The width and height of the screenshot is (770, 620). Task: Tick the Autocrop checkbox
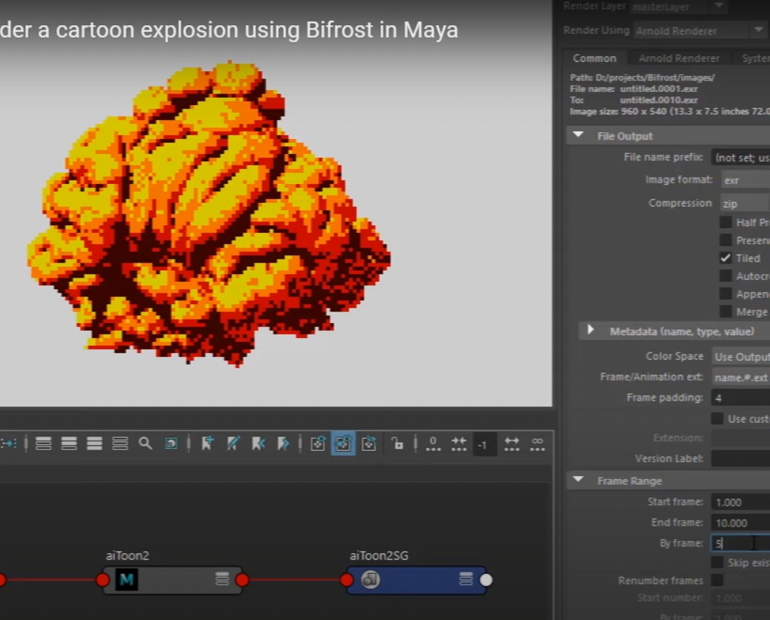(x=726, y=276)
